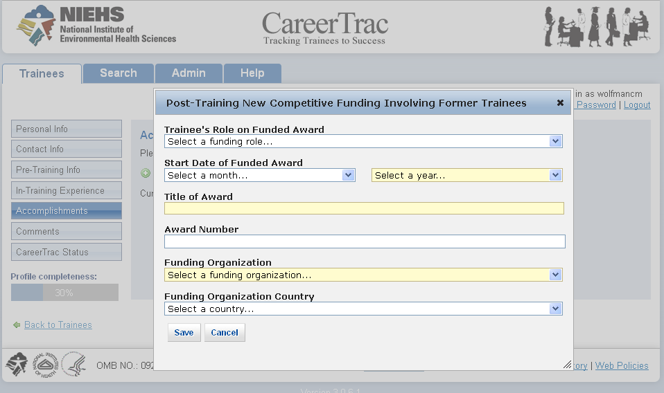Click the NIEHS logo

point(96,26)
